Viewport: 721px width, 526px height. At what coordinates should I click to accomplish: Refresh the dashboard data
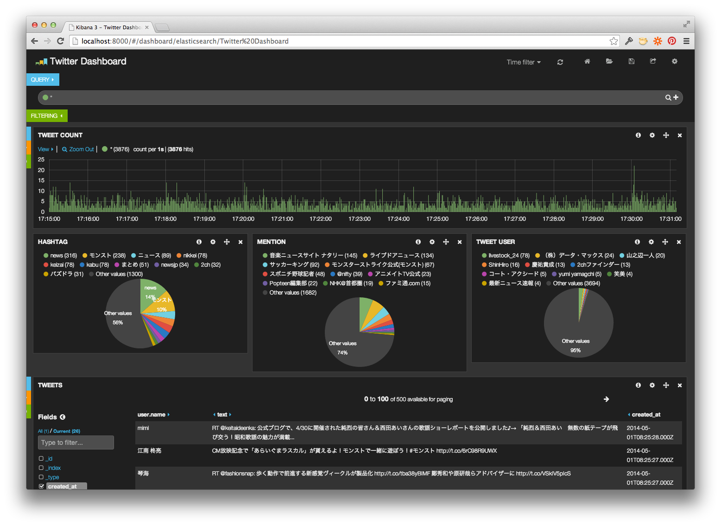(560, 61)
